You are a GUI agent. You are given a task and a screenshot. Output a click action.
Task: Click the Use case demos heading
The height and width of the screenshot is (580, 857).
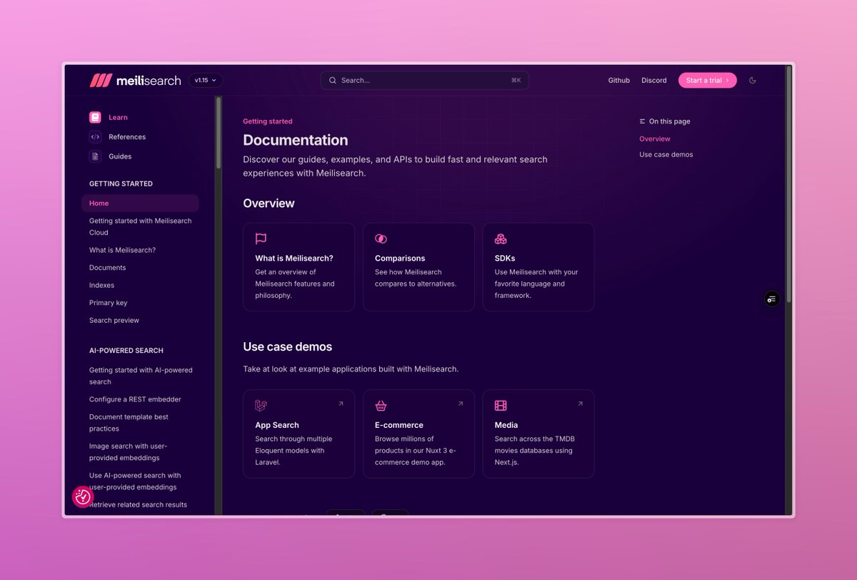288,347
